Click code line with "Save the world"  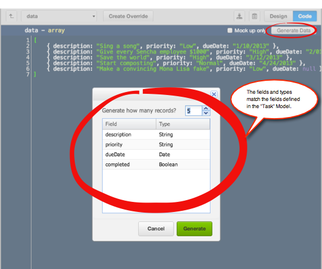pyautogui.click(x=169, y=58)
